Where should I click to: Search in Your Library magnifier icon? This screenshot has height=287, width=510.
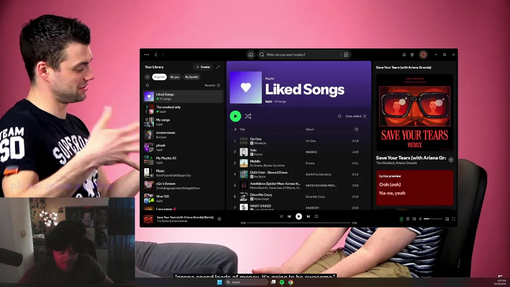(147, 85)
